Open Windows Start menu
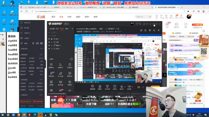209x117 pixels. [x=3, y=115]
